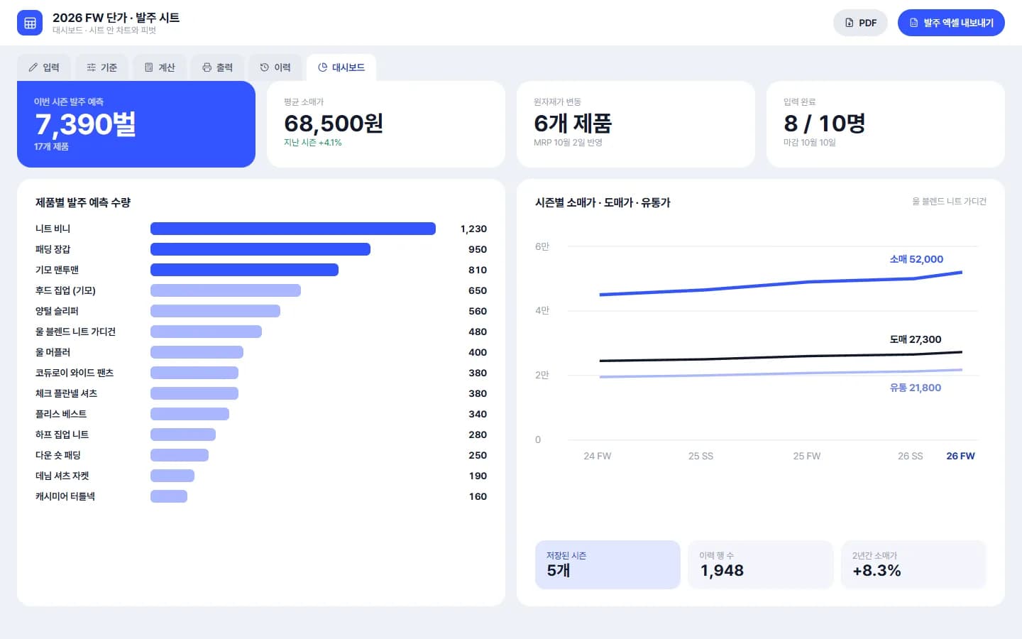This screenshot has width=1022, height=639.
Task: Open the 출력 tab
Action: tap(217, 67)
